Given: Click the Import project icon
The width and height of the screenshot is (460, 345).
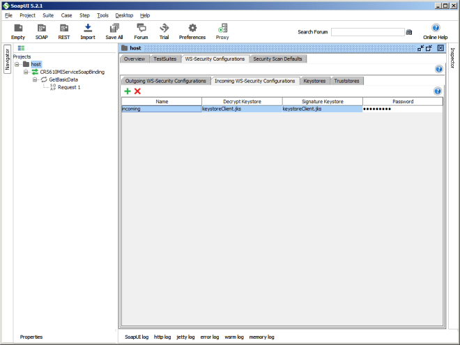Looking at the screenshot, I should pos(88,31).
